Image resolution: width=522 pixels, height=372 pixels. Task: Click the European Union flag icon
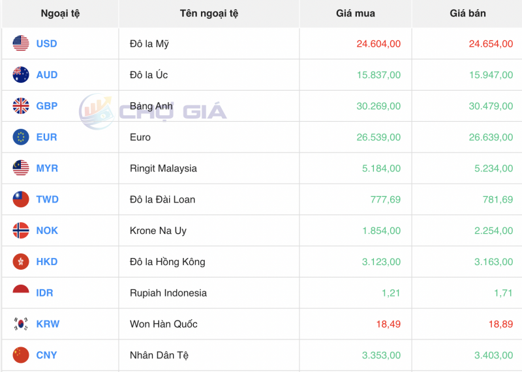coord(21,137)
